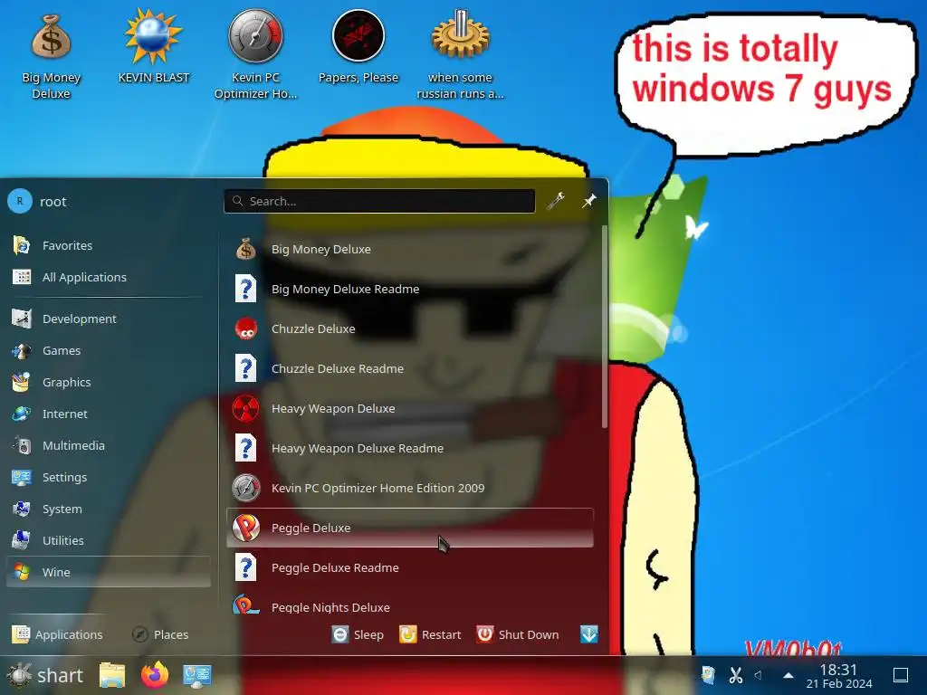Viewport: 927px width, 695px height.
Task: Click the tray notes icon
Action: coord(708,674)
